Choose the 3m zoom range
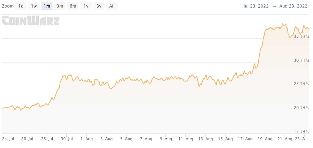The image size is (313, 148). tap(60, 6)
